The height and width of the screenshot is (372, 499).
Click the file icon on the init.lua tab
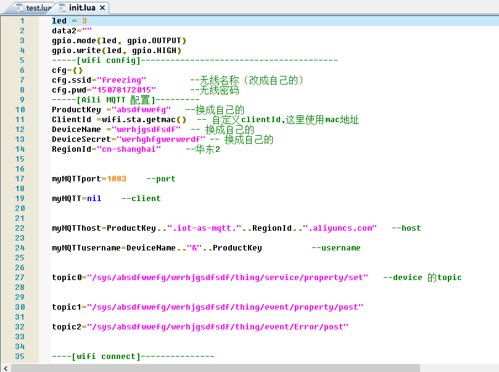[62, 7]
